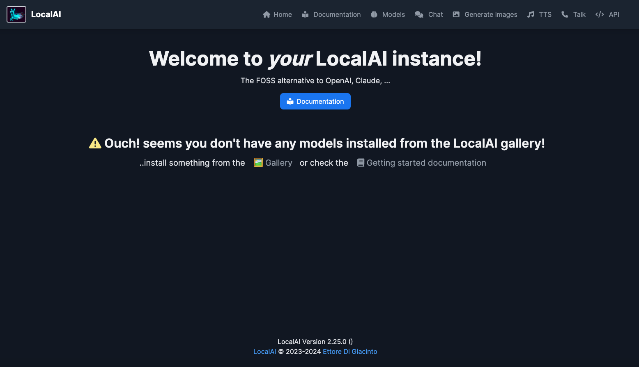Select the TTS music note icon
This screenshot has width=639, height=367.
pos(530,14)
